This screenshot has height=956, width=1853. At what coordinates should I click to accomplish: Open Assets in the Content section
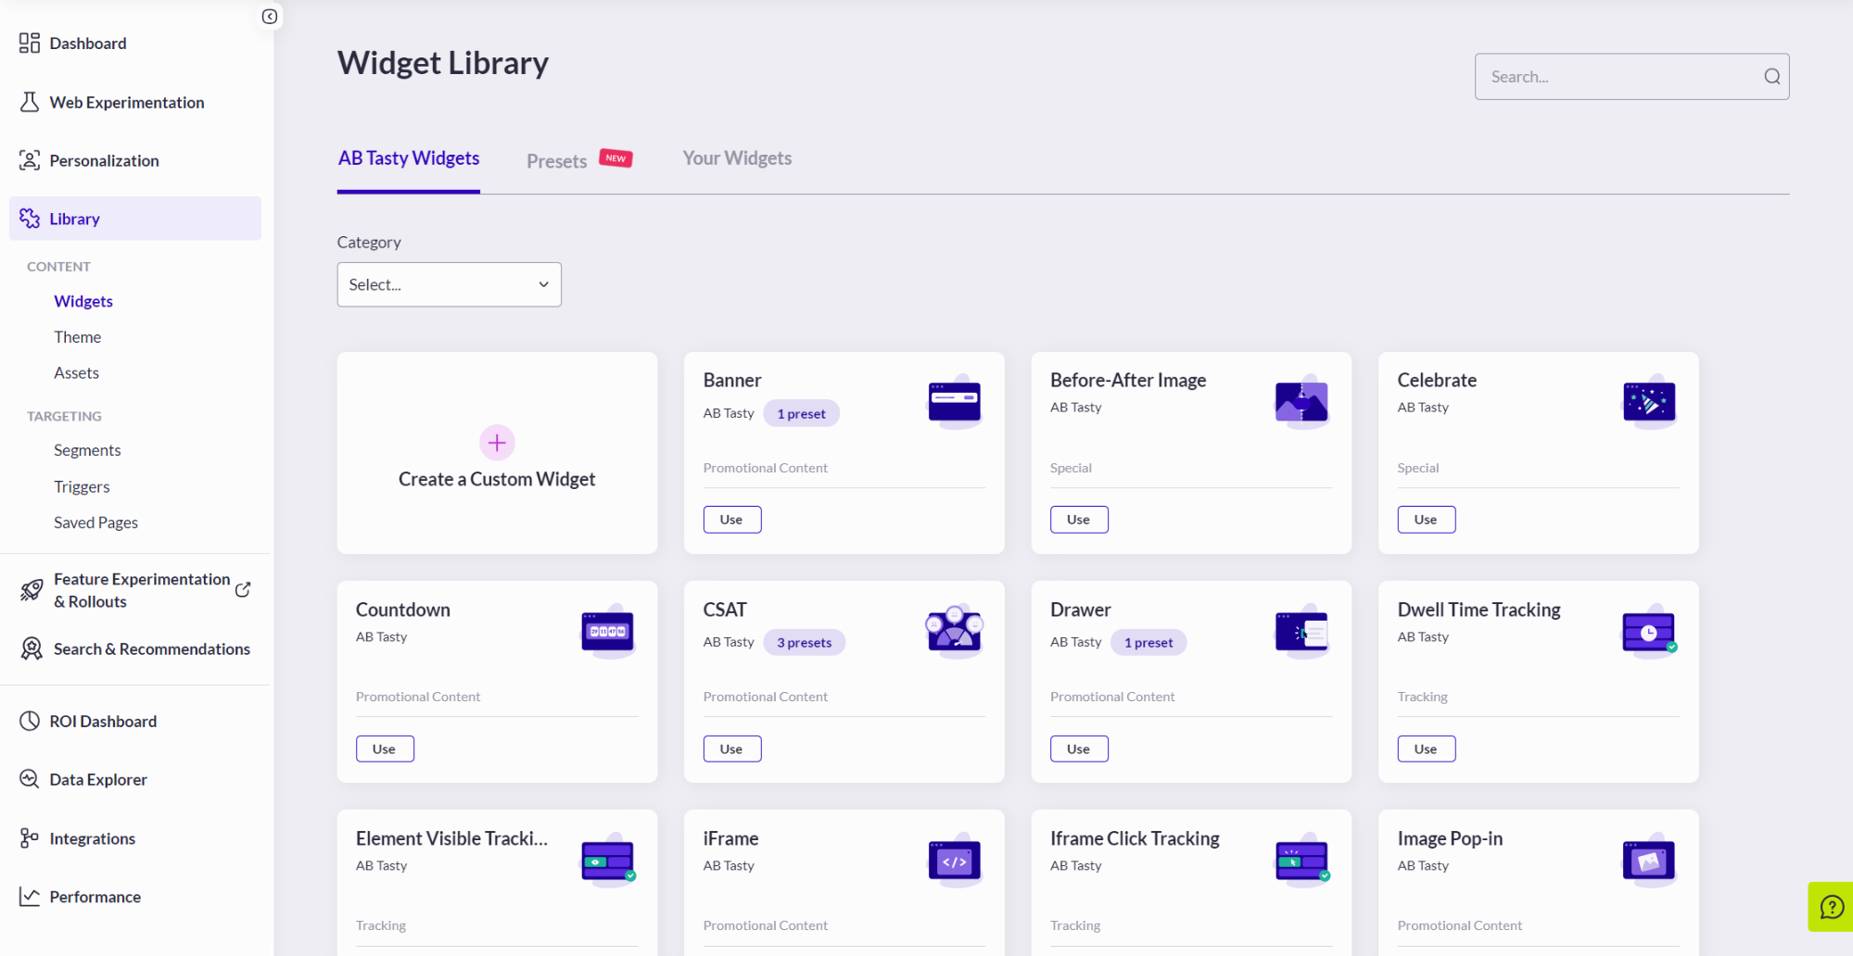coord(76,373)
